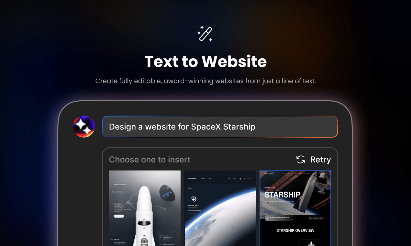Select the highlighted STARSHIP design thumbnail
Image resolution: width=411 pixels, height=246 pixels.
(295, 208)
